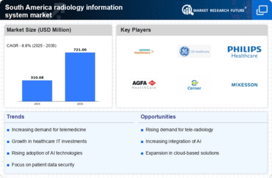Select 'Focus on patient data security' item
Image resolution: width=272 pixels, height=178 pixels.
[43, 165]
